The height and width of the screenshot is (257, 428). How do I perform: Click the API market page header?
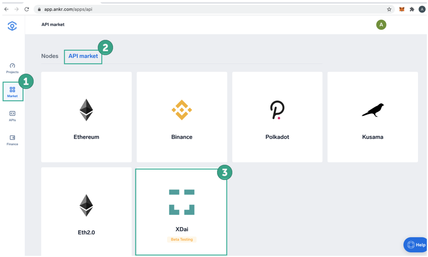point(53,25)
